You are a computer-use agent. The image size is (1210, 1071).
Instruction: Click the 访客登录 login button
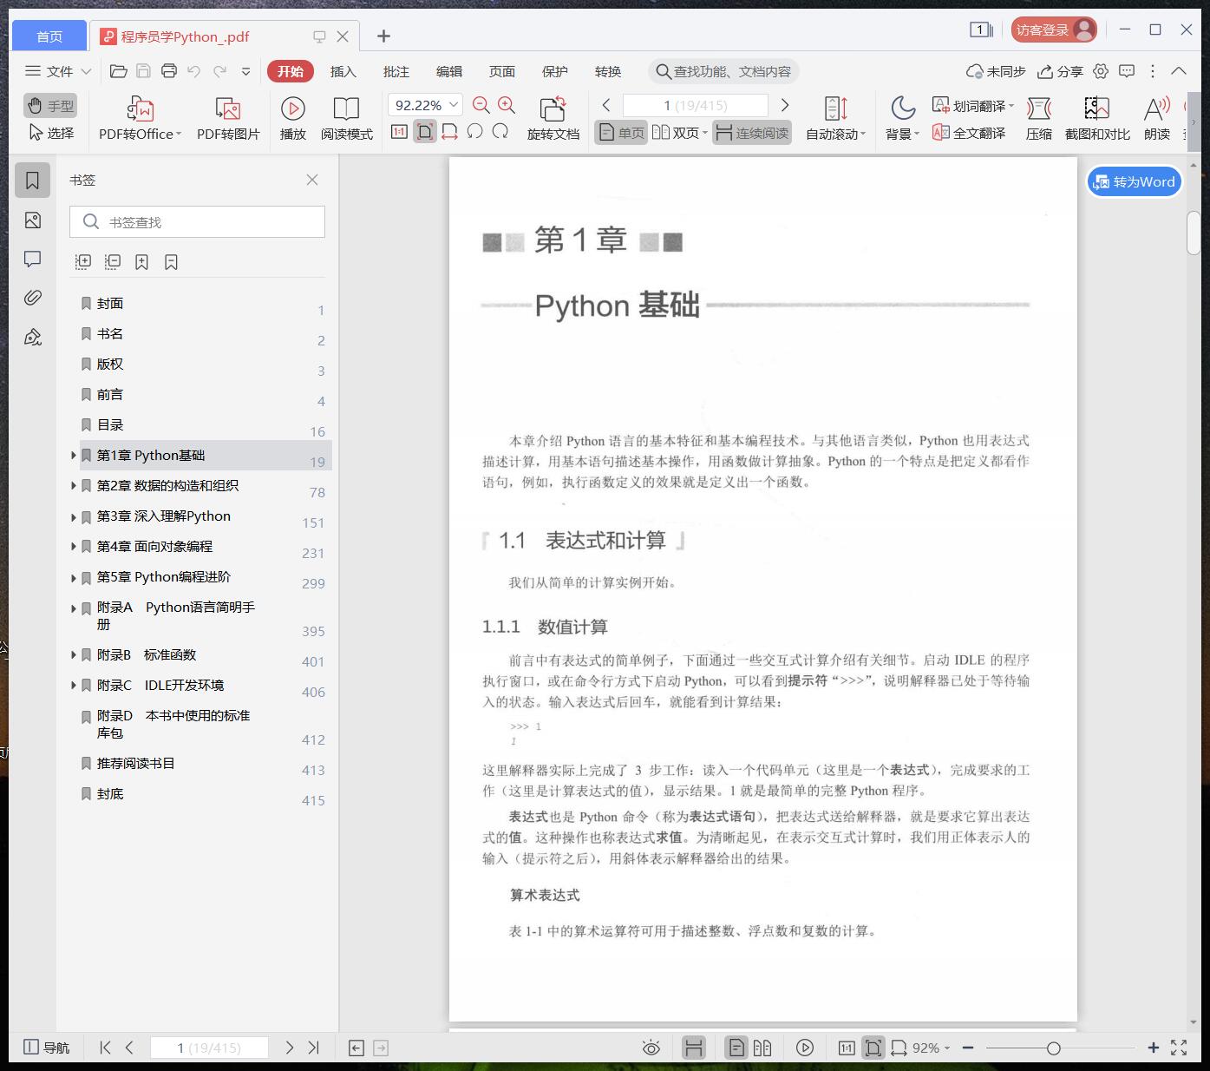click(x=1054, y=30)
